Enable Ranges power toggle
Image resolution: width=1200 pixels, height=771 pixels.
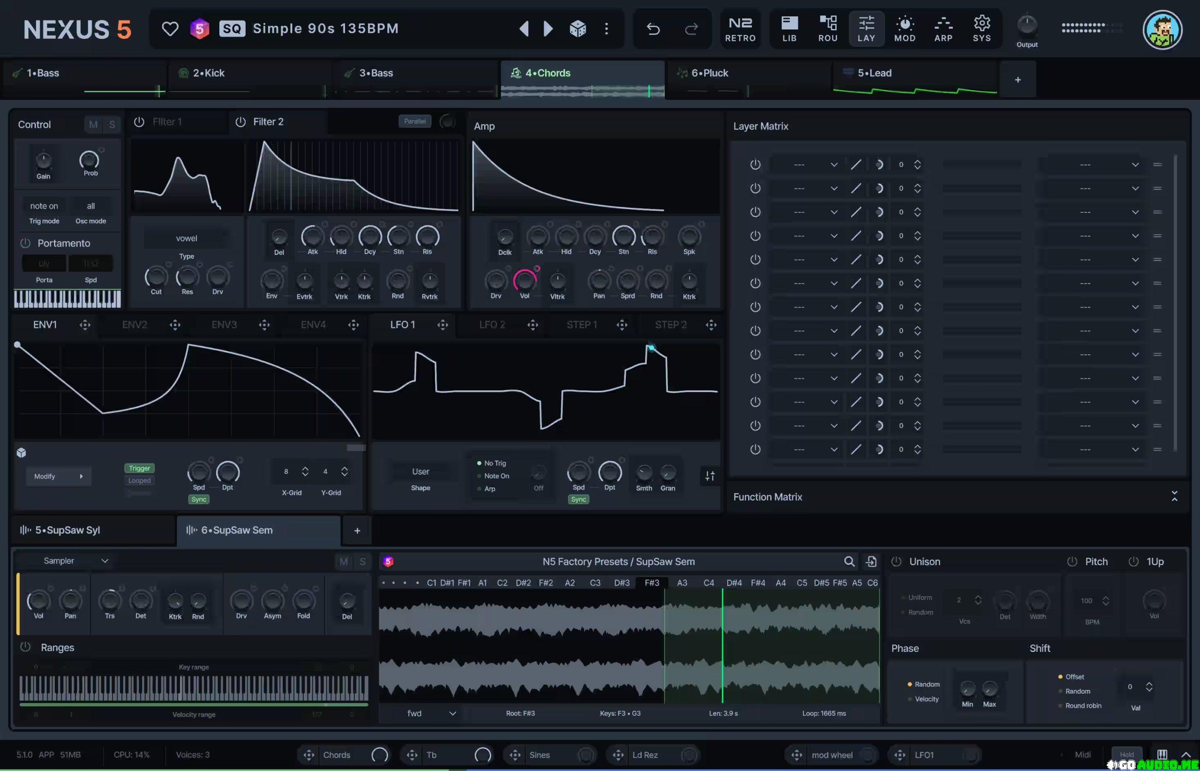[25, 647]
